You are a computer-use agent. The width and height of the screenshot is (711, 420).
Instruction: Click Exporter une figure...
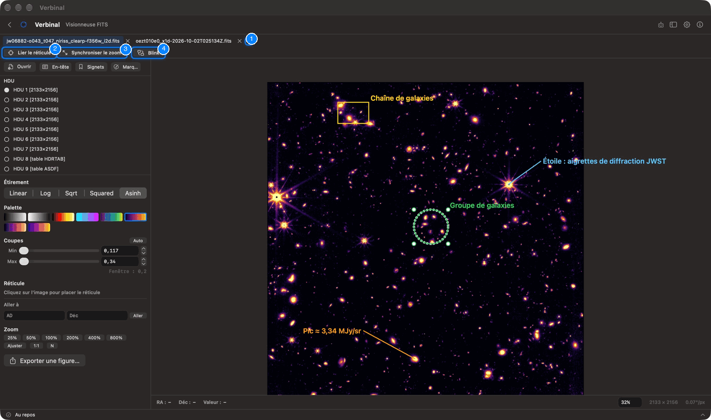[x=44, y=361]
